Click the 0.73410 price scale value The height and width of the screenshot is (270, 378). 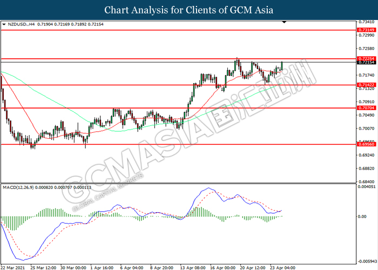367,22
